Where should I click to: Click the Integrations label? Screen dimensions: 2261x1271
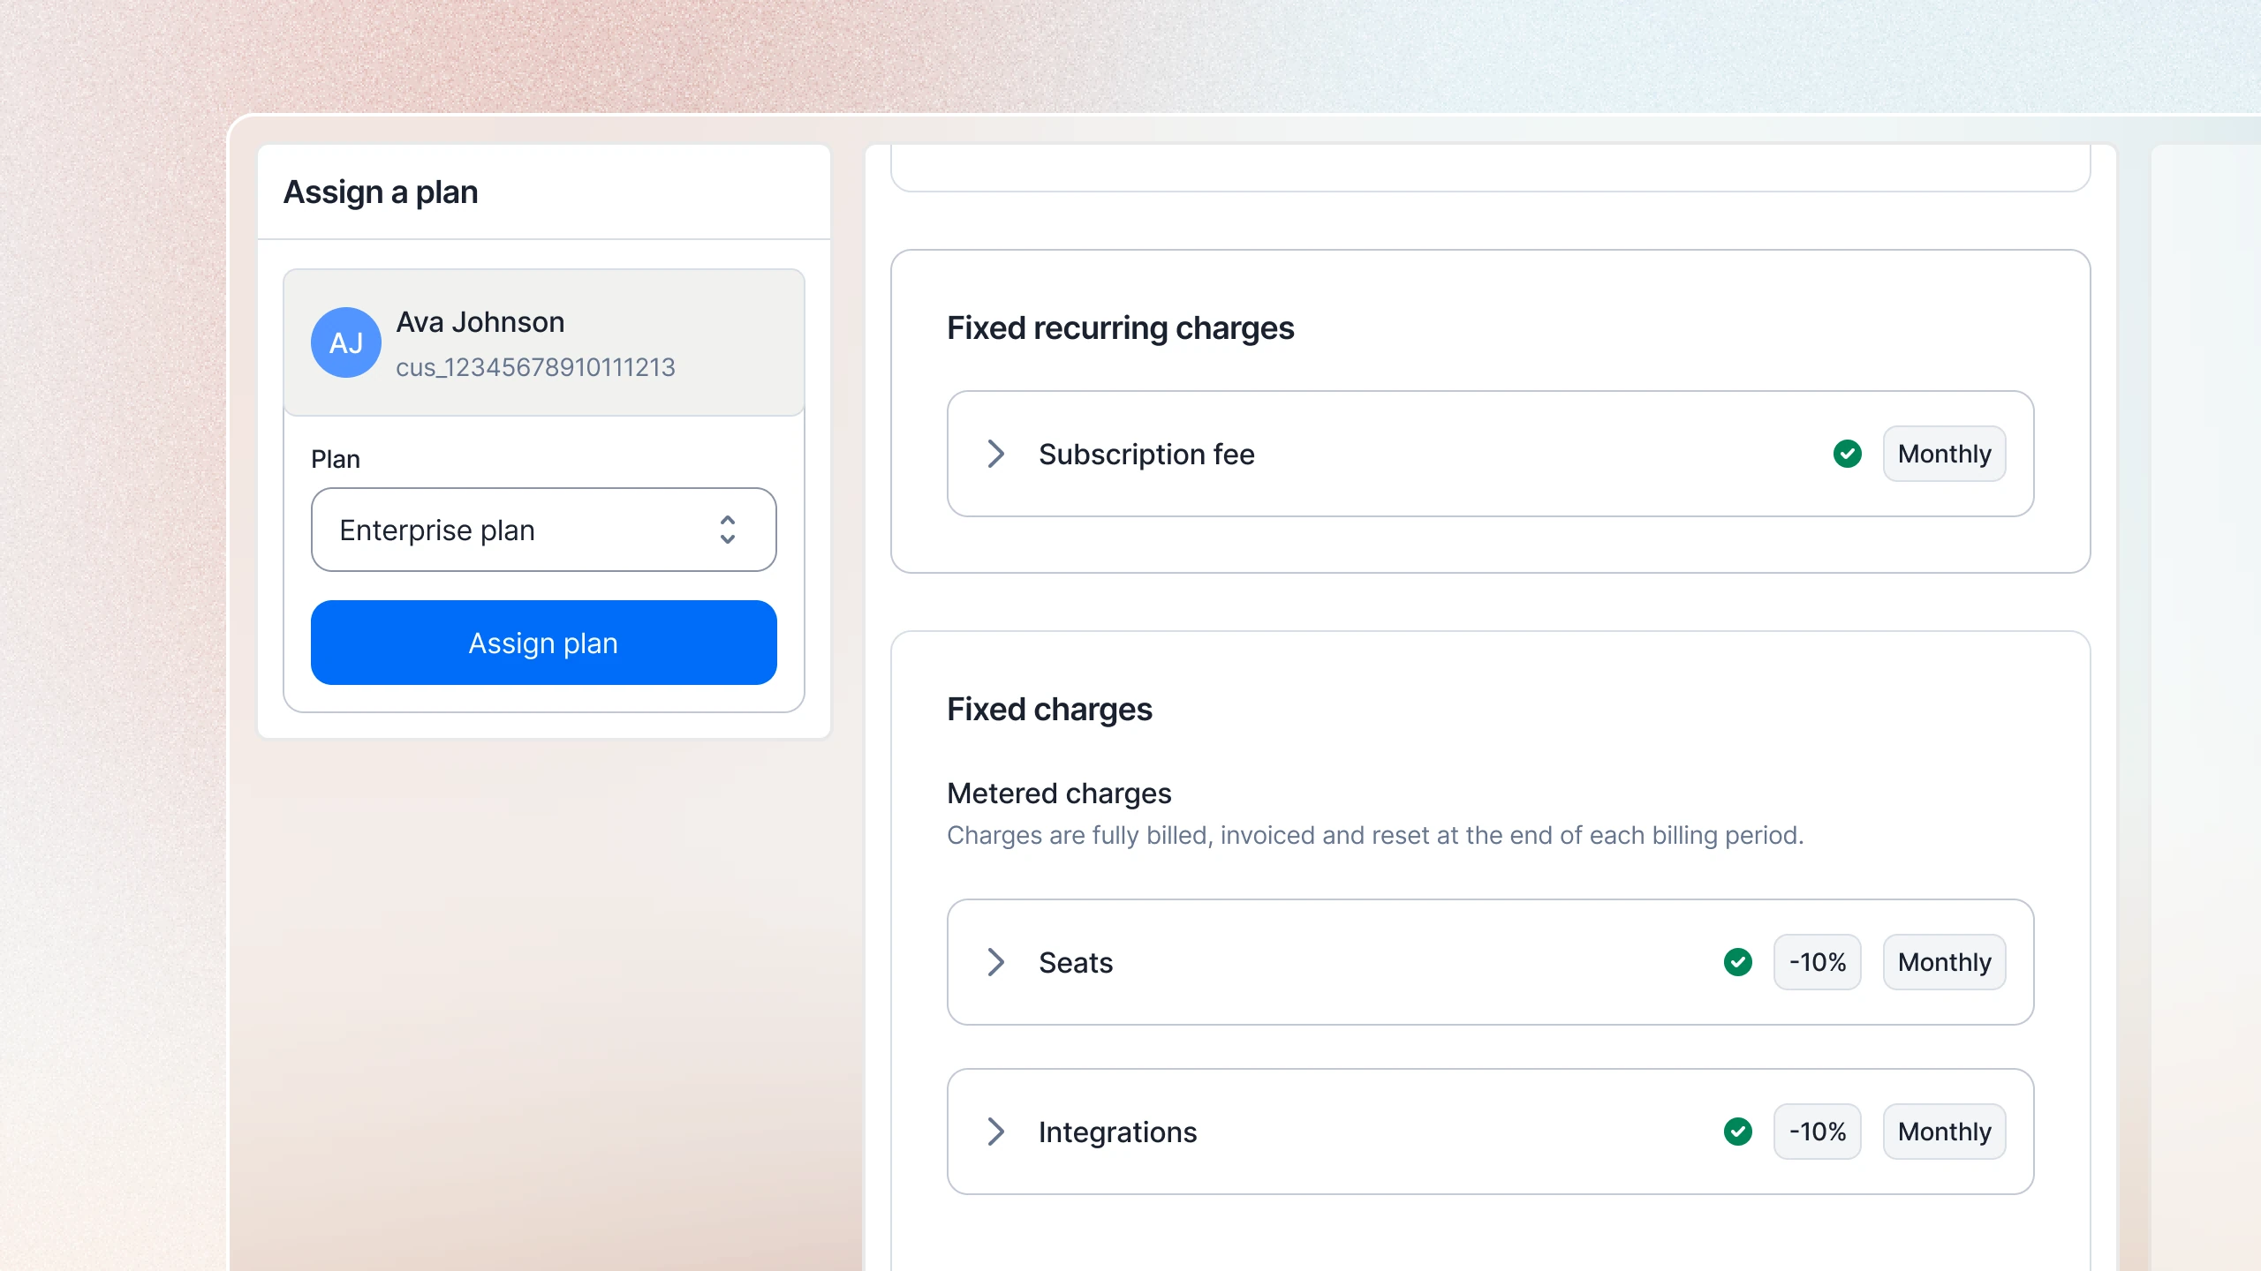pyautogui.click(x=1117, y=1132)
